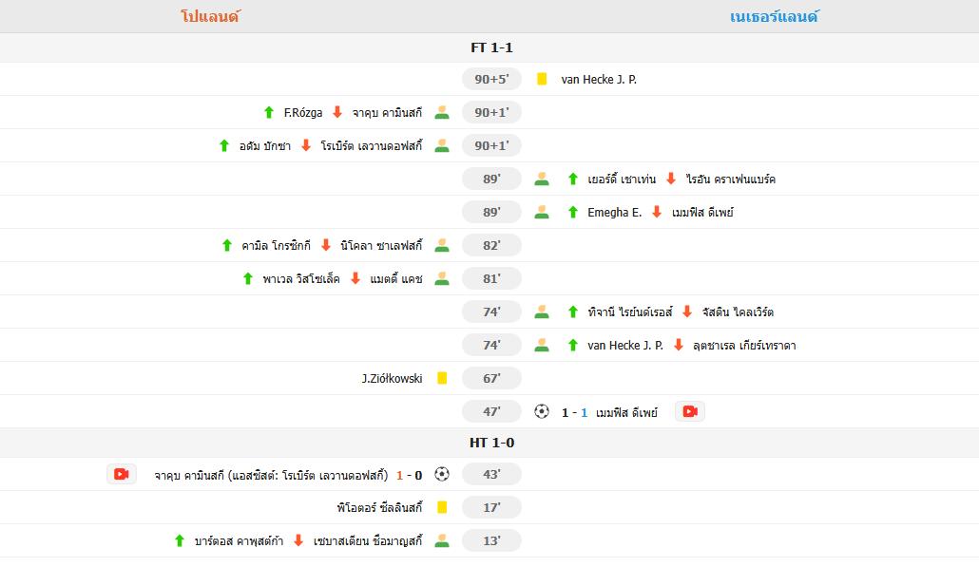The width and height of the screenshot is (979, 567).
Task: Play video of Poland's 43' goal
Action: 121,474
